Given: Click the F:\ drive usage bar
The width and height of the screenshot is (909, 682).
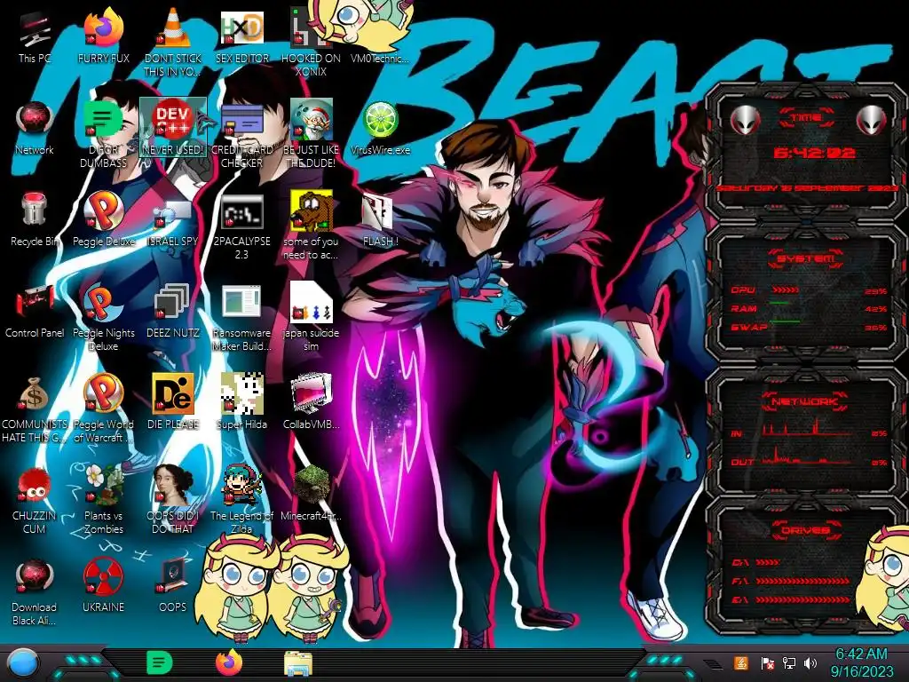Looking at the screenshot, I should [x=802, y=581].
